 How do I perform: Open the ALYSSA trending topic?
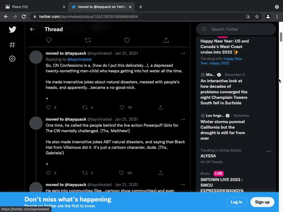click(x=208, y=156)
